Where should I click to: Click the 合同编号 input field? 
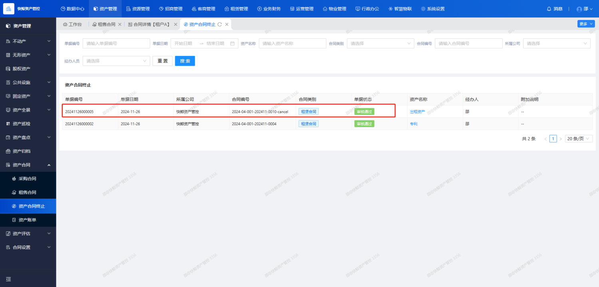[468, 43]
